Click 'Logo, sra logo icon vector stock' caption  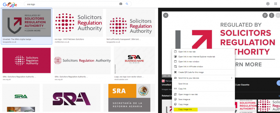pos(129,77)
